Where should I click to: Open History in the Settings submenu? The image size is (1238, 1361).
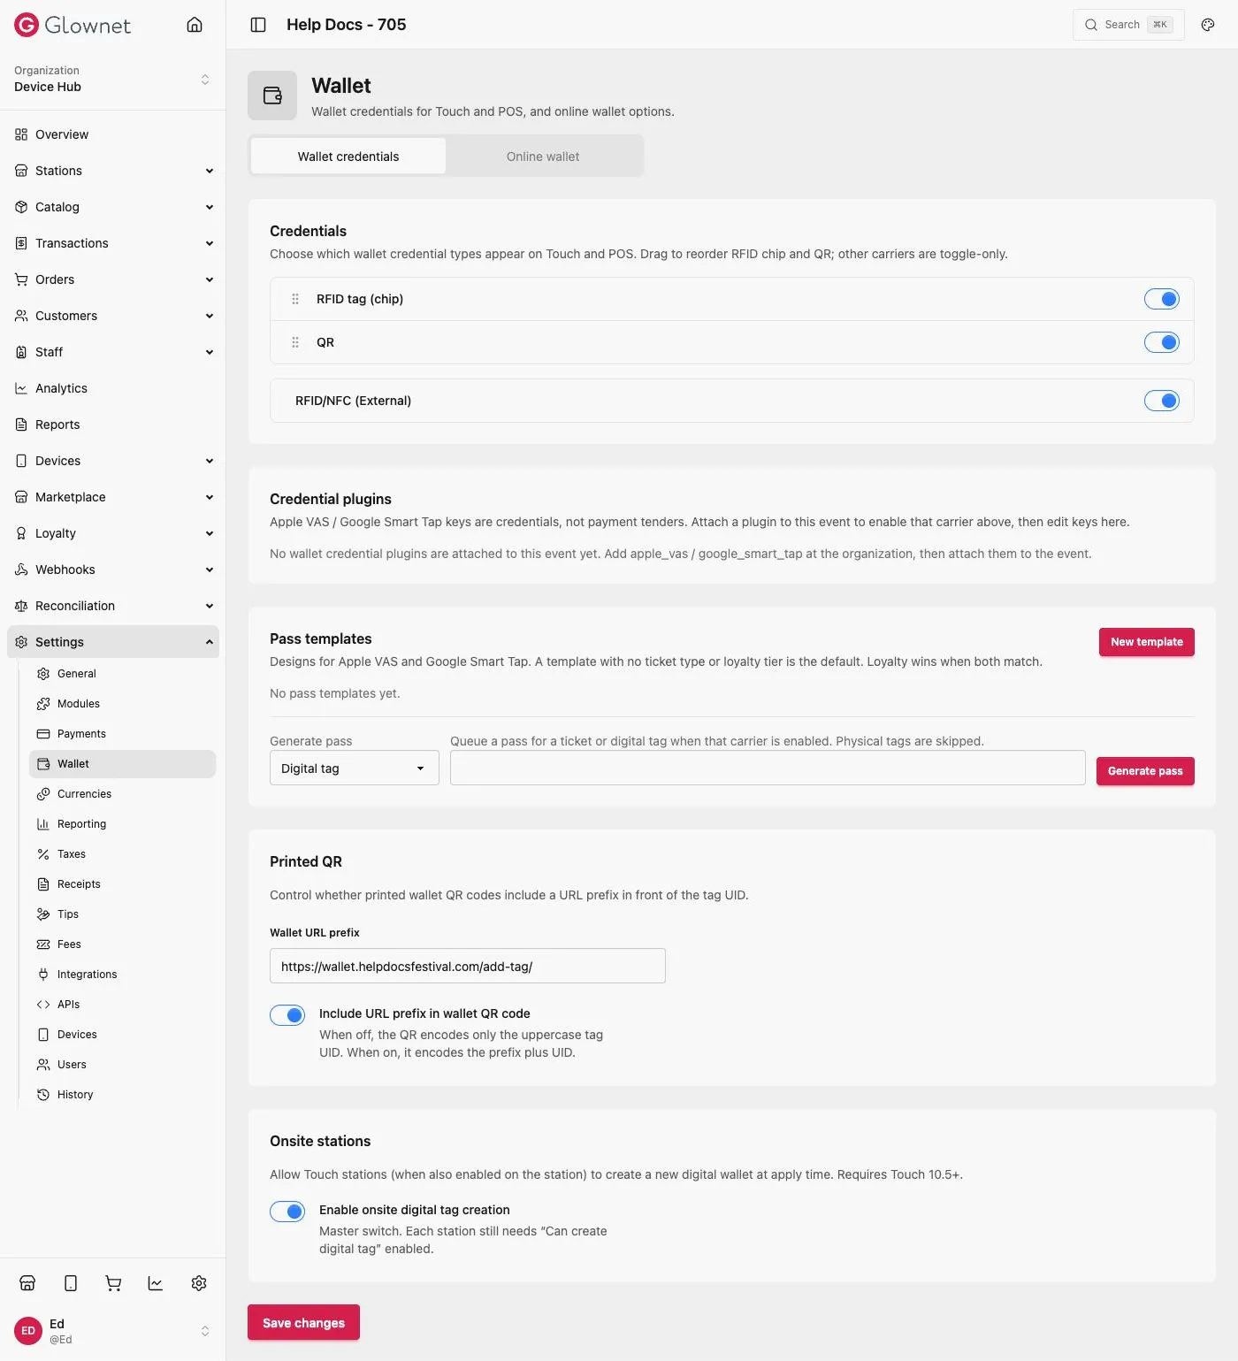click(x=123, y=1095)
